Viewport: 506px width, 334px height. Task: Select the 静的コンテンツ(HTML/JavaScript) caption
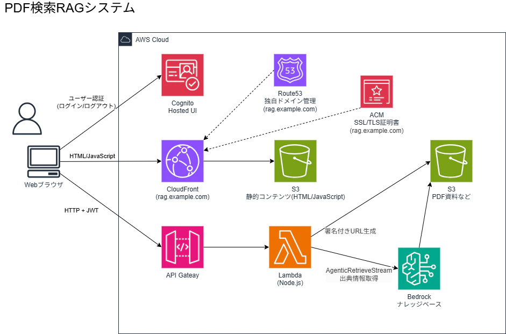tap(295, 196)
